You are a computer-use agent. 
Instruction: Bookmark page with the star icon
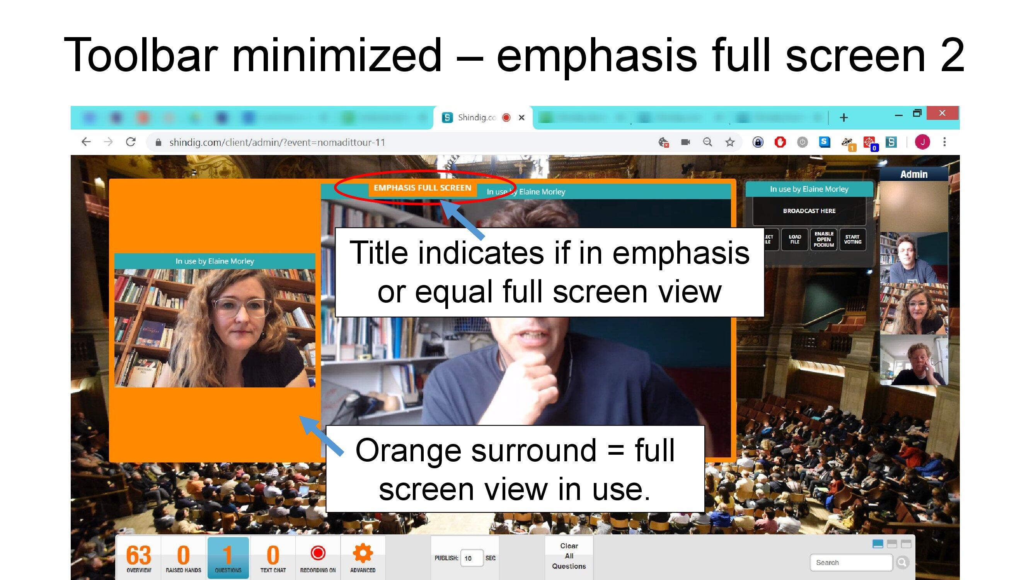coord(729,142)
